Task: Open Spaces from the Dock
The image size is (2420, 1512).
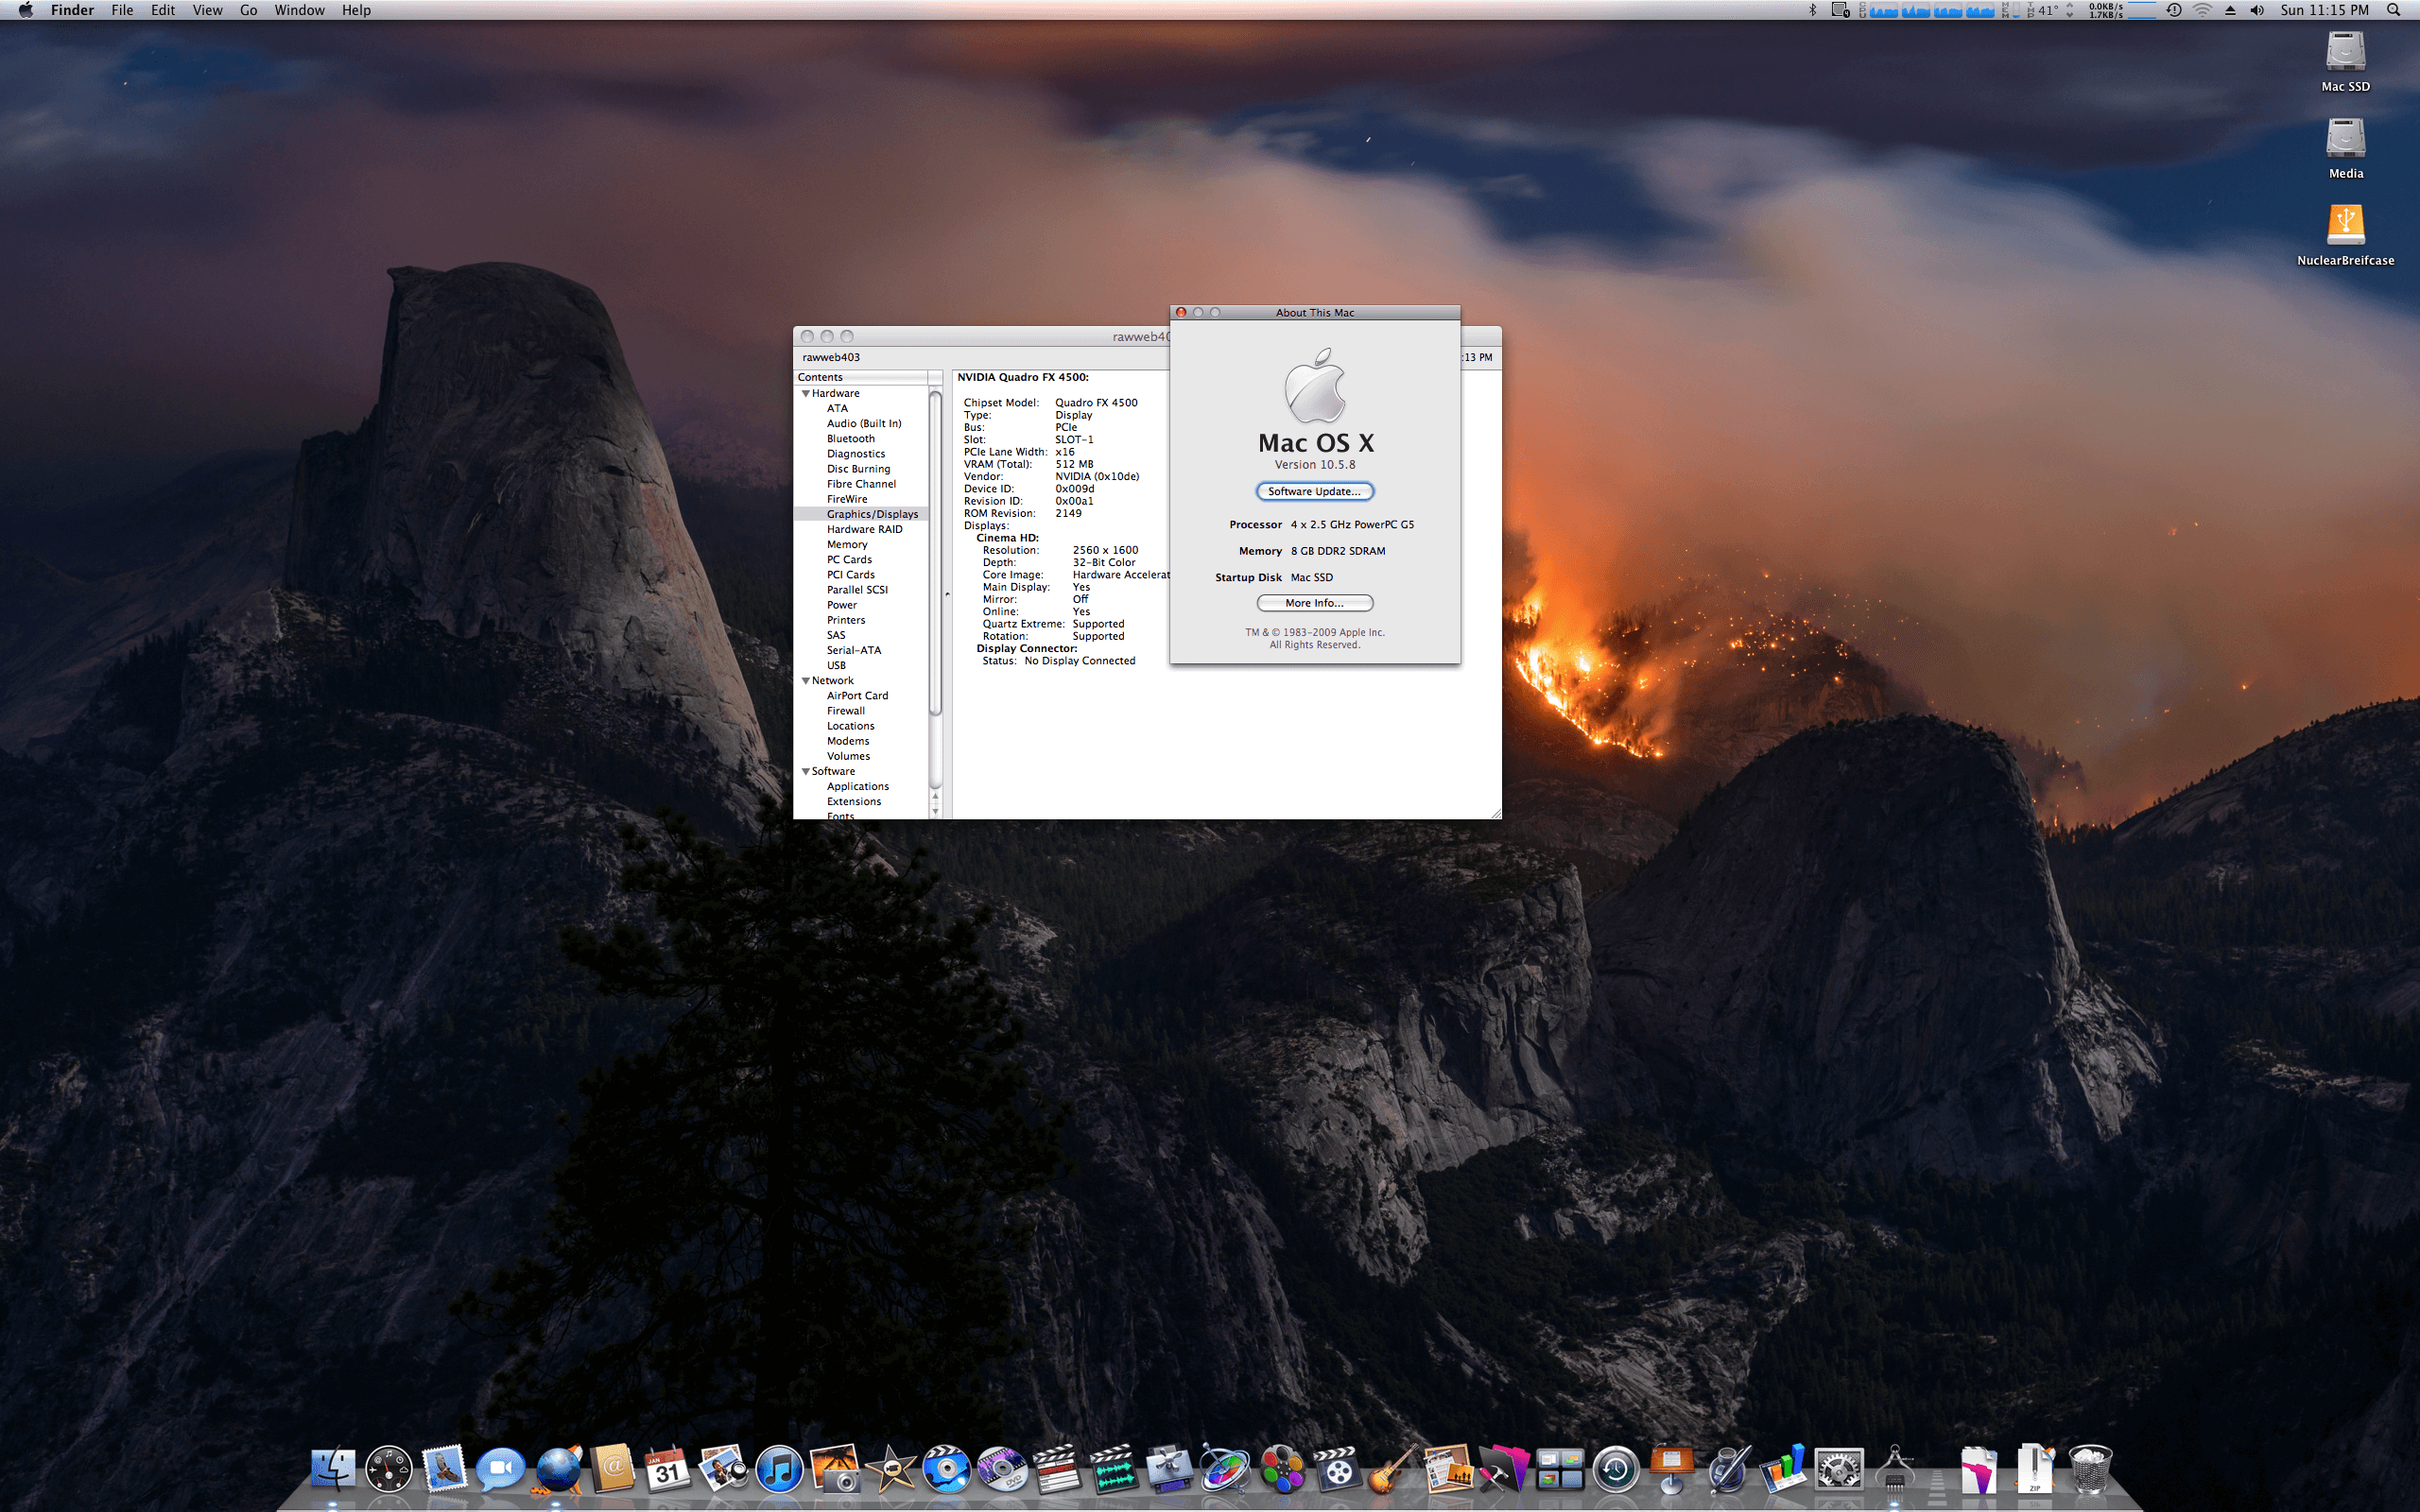Action: pos(1560,1469)
